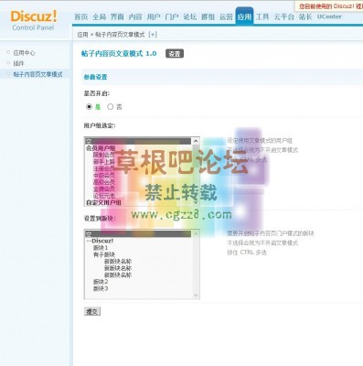Screen dimensions: 363x366
Task: Open 应用中心 in the sidebar
Action: click(24, 53)
